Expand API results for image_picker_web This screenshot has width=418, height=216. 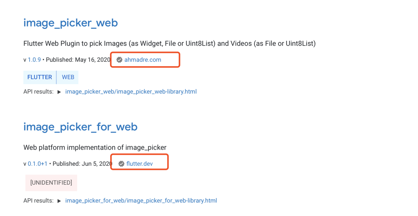click(59, 92)
